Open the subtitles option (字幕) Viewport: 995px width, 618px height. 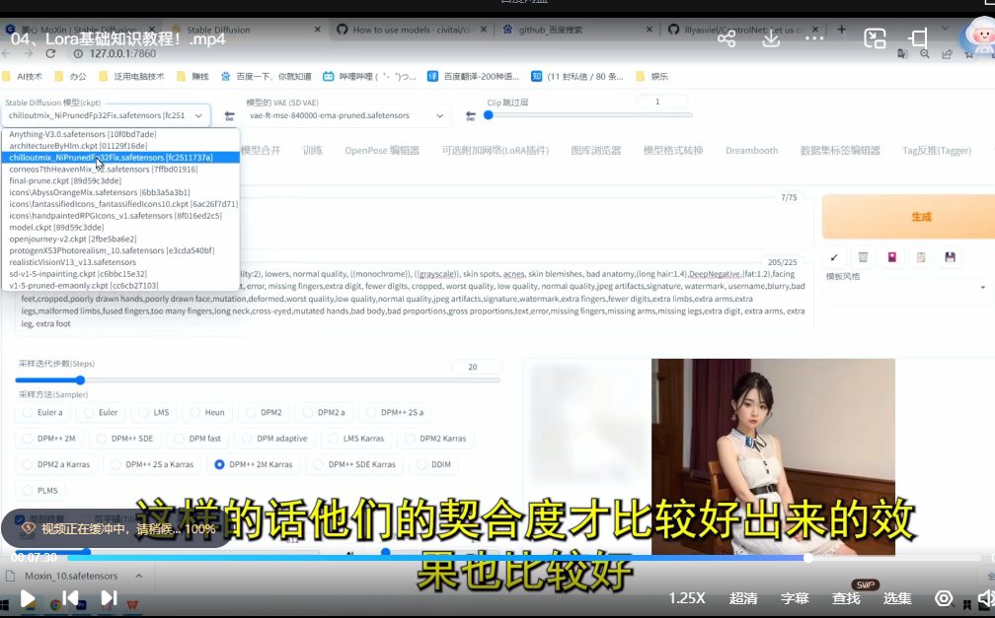coord(795,598)
